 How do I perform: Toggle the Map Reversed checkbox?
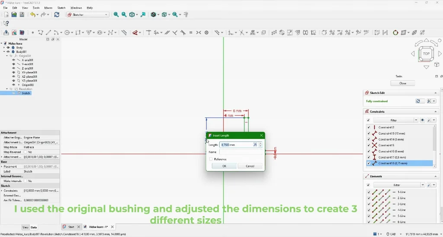pyautogui.click(x=26, y=152)
